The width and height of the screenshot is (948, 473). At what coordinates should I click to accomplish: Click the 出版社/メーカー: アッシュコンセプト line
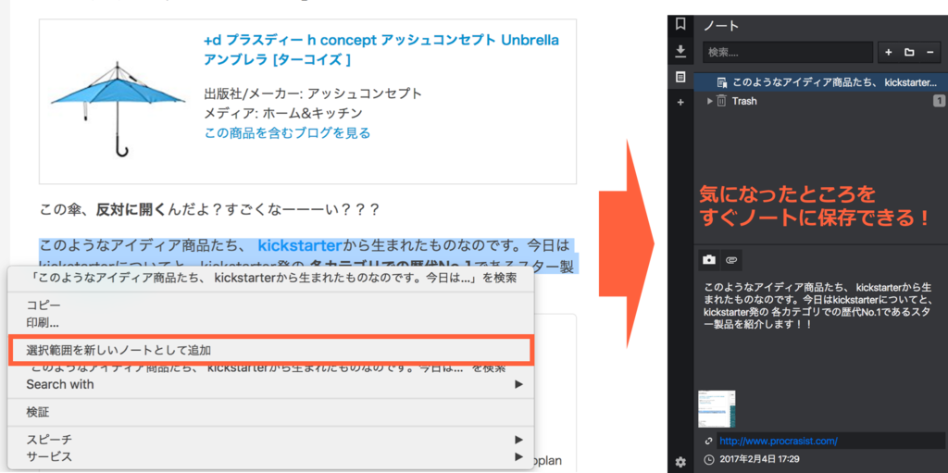pyautogui.click(x=313, y=93)
